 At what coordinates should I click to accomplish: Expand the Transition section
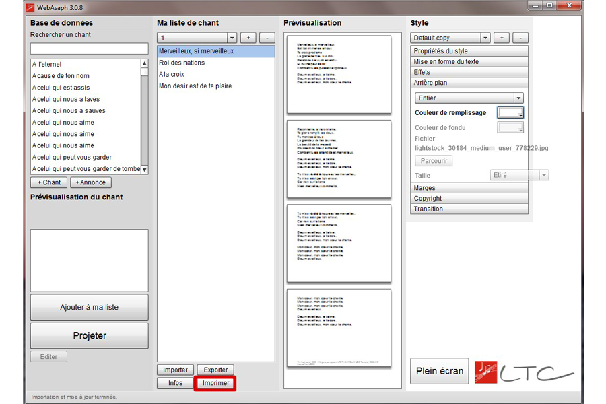469,209
